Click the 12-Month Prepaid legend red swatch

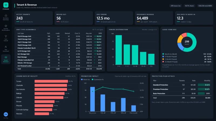(163, 62)
